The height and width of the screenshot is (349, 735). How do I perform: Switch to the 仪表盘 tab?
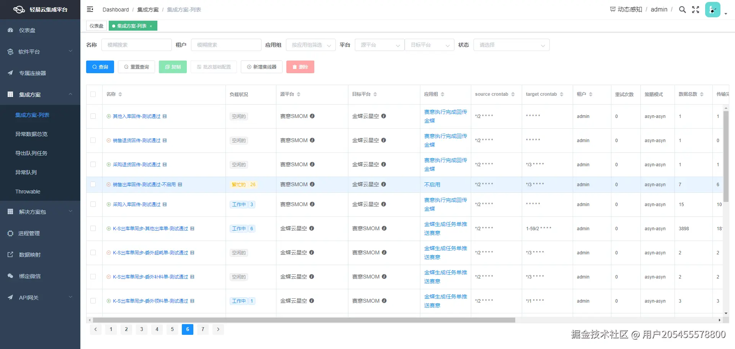tap(96, 26)
